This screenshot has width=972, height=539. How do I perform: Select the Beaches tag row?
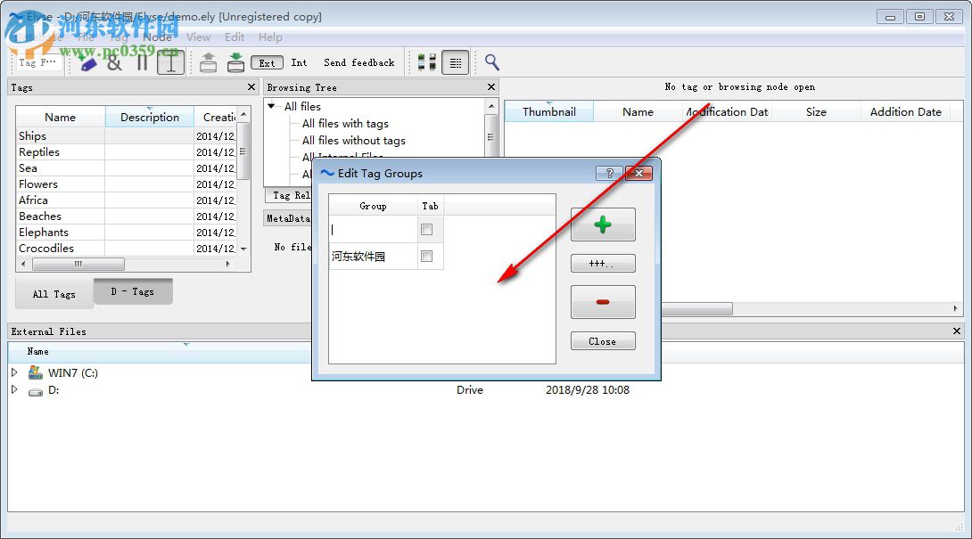pyautogui.click(x=127, y=216)
